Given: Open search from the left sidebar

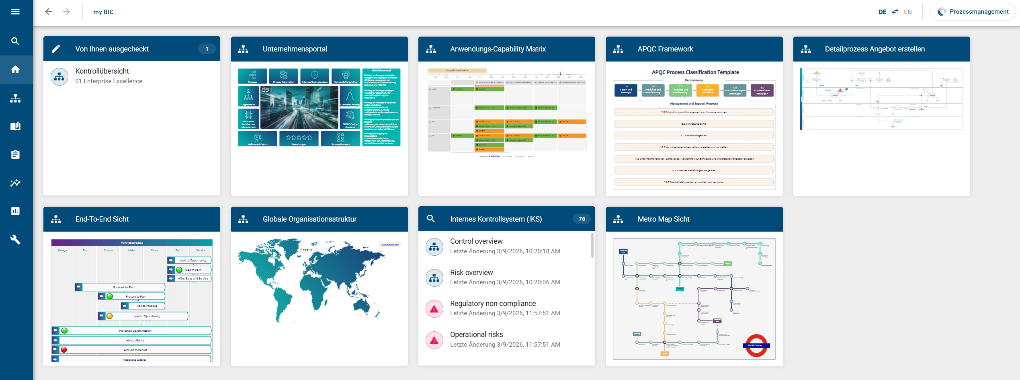Looking at the screenshot, I should tap(15, 41).
